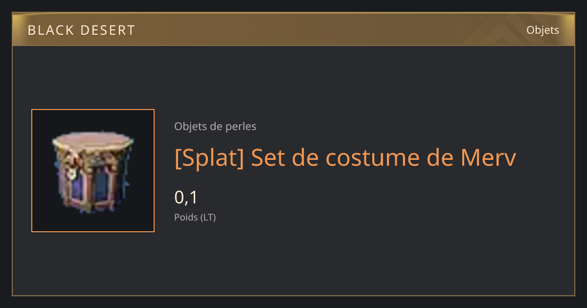Screen dimensions: 587x308
Task: Open the BLACK DESERT header title
Action: [x=81, y=30]
